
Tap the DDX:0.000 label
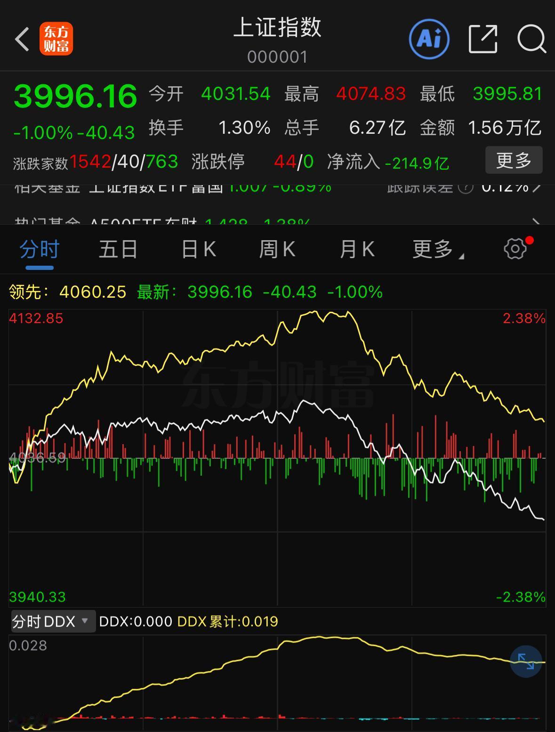136,621
